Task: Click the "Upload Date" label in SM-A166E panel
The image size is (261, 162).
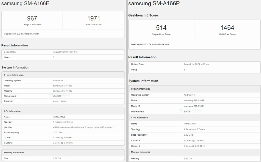Action: tap(10, 52)
